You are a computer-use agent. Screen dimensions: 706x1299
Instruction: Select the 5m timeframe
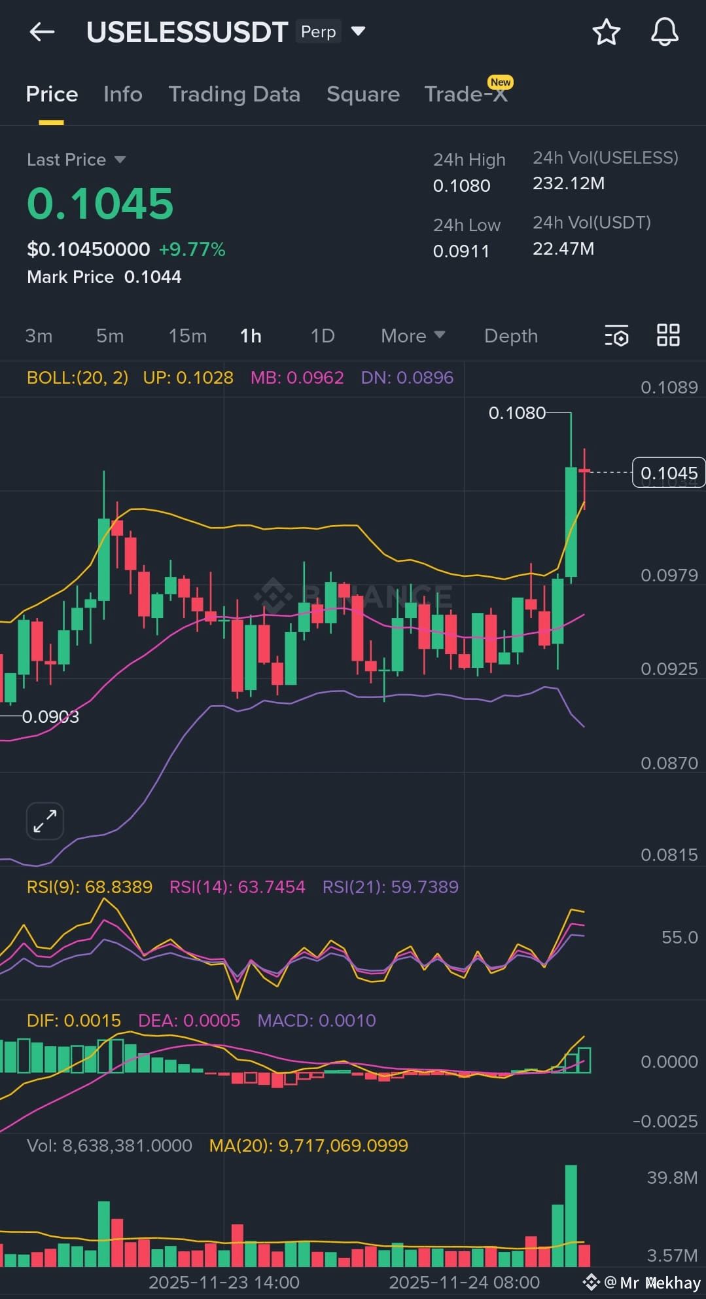click(x=110, y=336)
